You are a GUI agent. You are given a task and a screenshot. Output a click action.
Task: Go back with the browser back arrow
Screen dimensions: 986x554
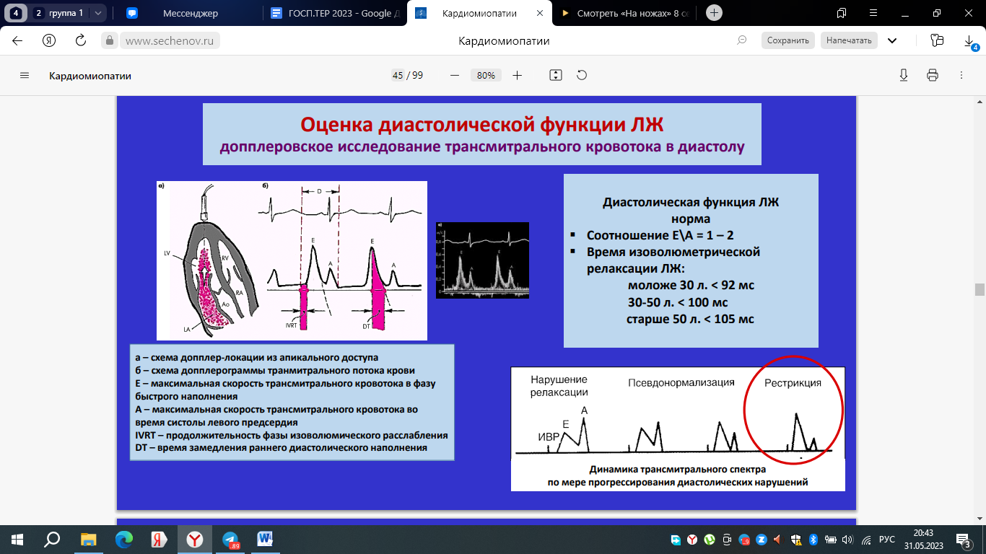click(17, 40)
